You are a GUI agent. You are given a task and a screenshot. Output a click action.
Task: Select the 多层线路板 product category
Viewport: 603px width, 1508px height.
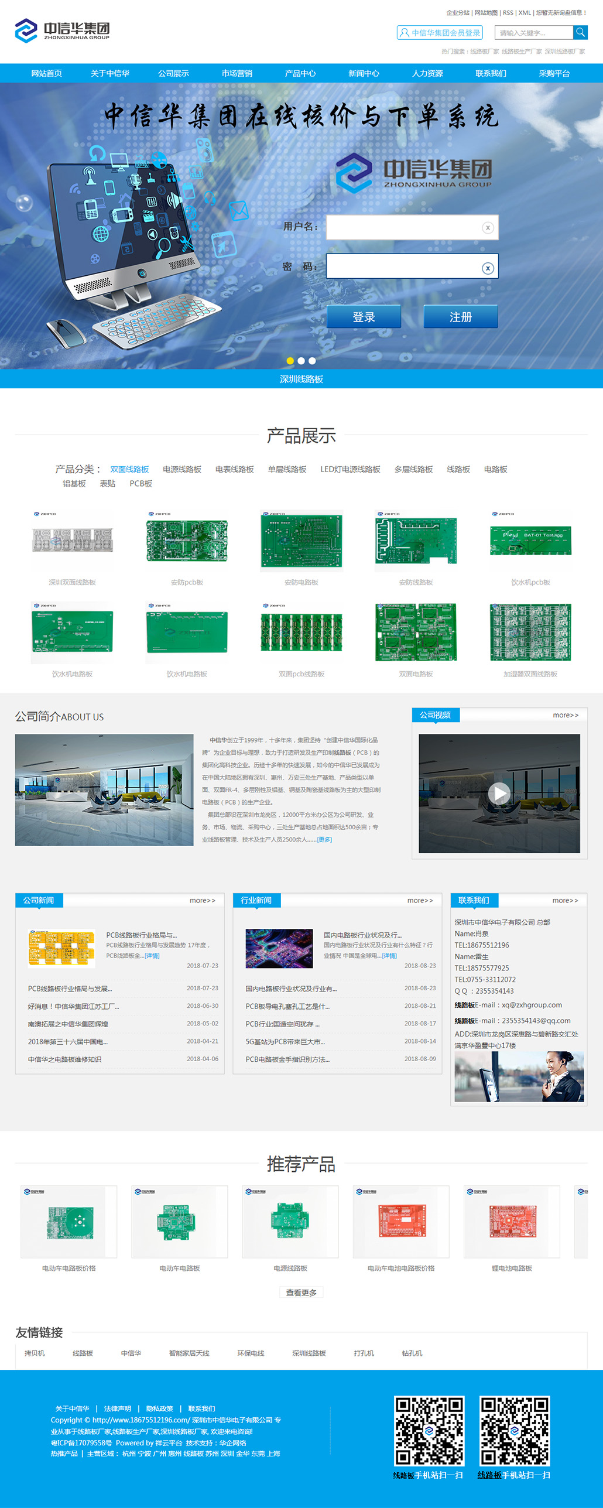(x=413, y=469)
